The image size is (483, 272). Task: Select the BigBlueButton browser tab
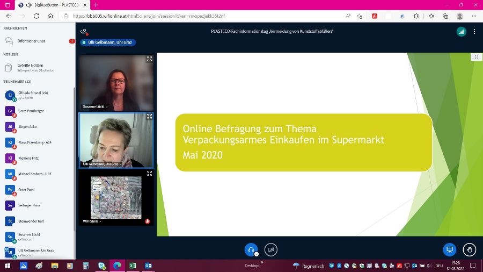(53, 5)
